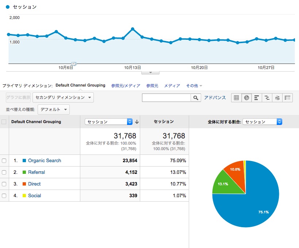The image size is (299, 248).
Task: Tick the Social row checkbox
Action: pos(4,195)
